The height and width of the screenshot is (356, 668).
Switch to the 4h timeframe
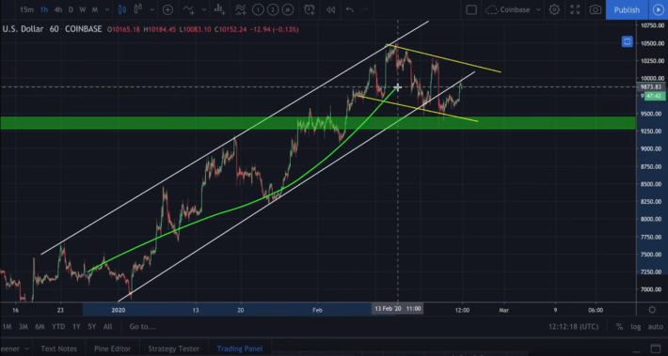tap(58, 9)
